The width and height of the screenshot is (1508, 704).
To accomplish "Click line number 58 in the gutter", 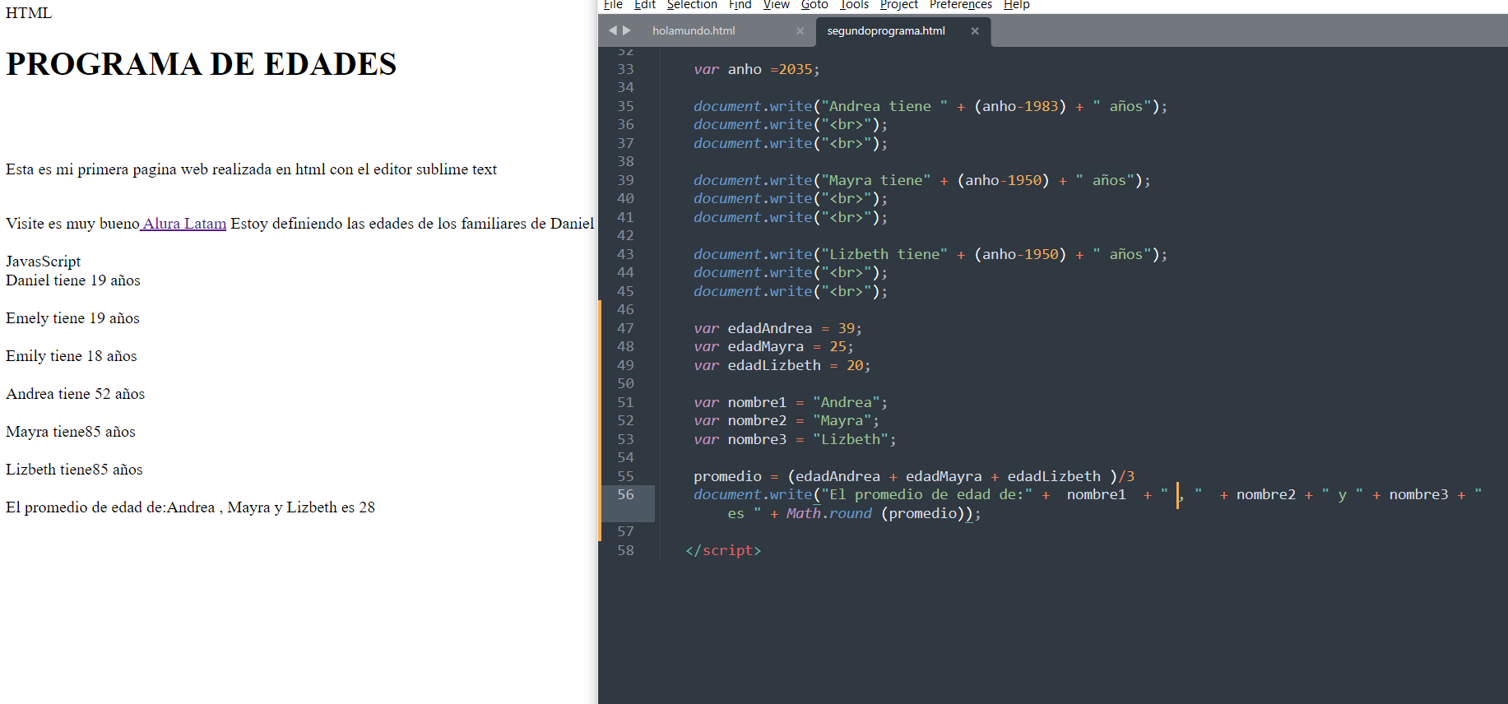I will [x=626, y=550].
